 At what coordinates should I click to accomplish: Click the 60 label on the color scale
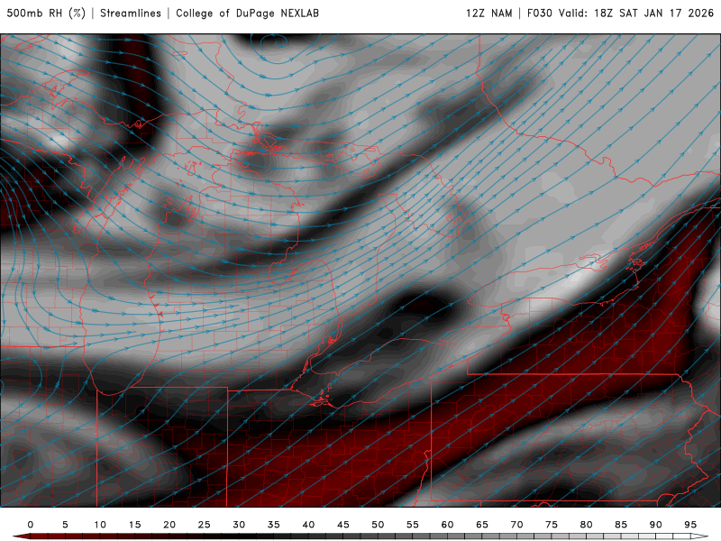(447, 525)
